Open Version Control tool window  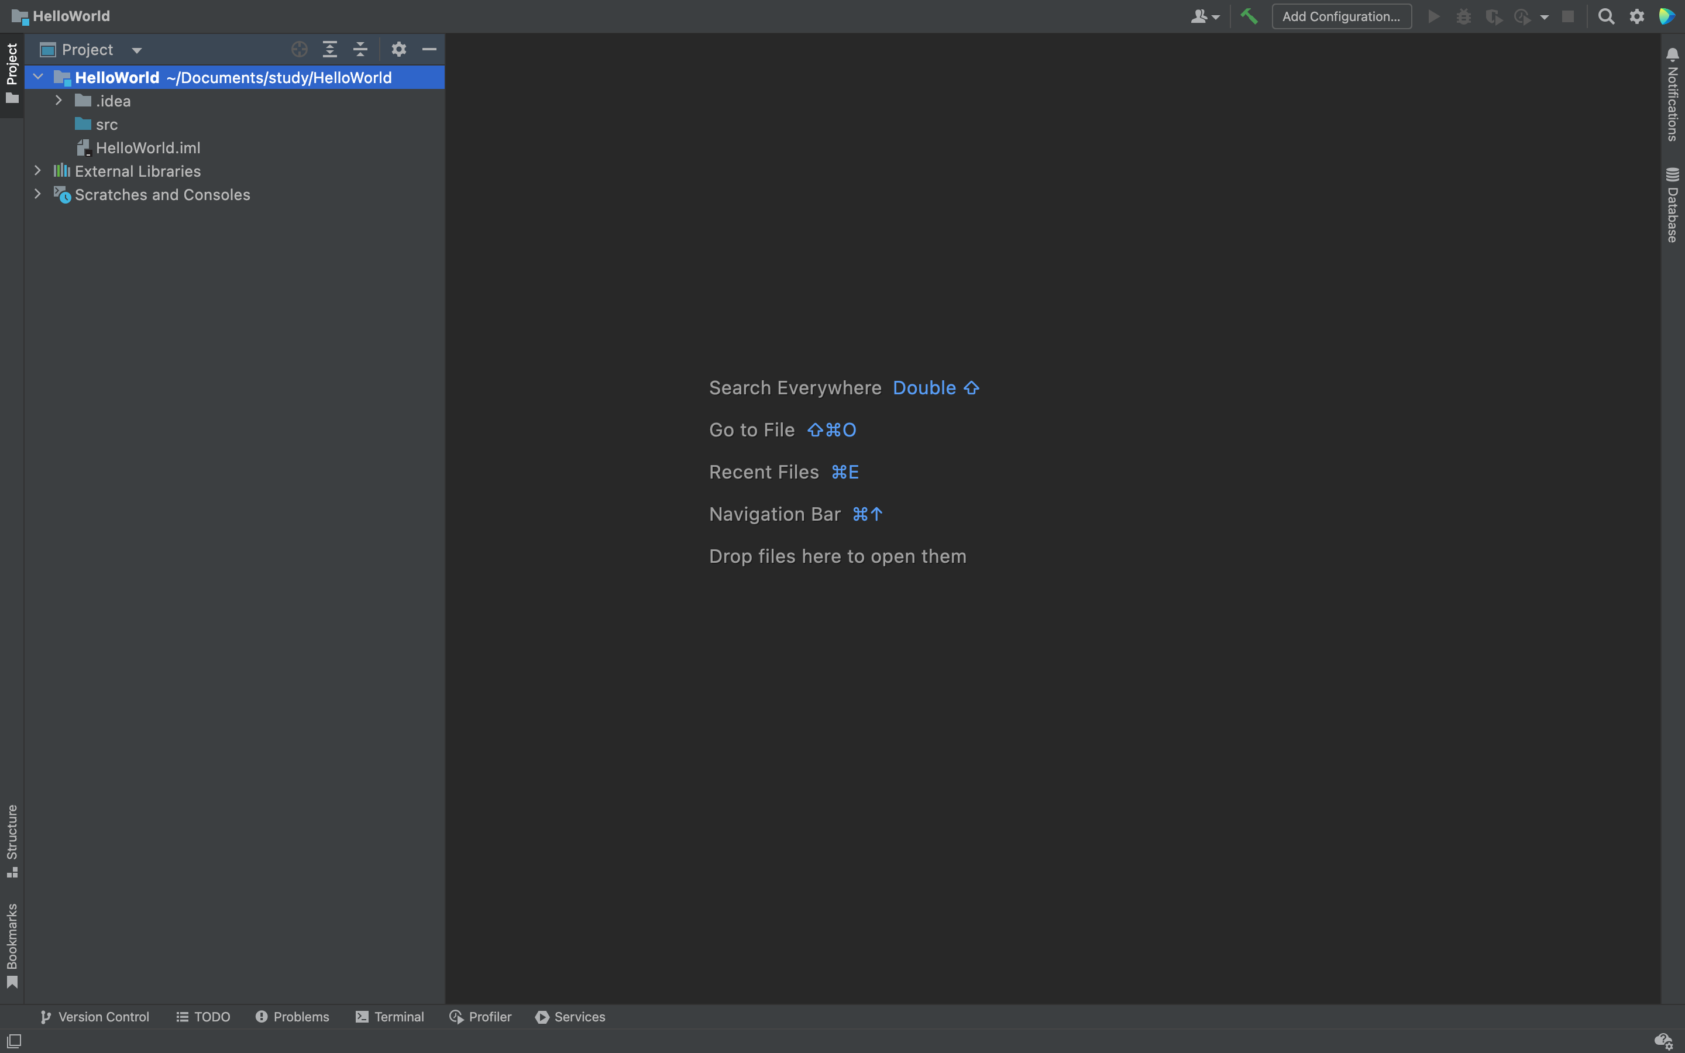(95, 1017)
